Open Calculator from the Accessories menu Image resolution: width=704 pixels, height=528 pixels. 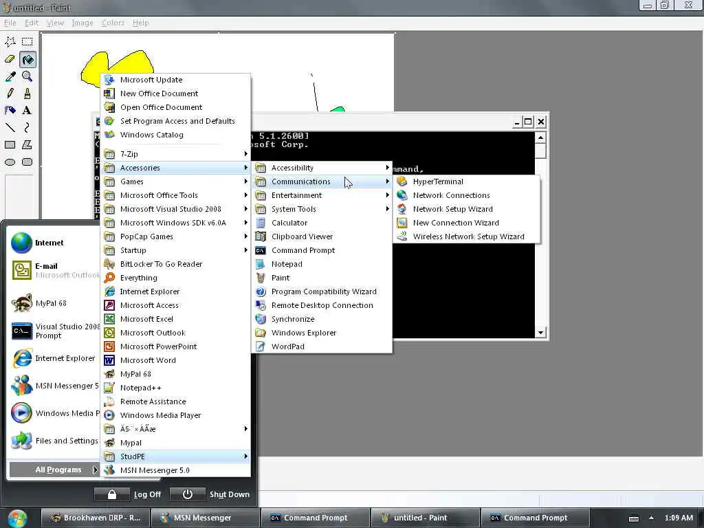322,223
